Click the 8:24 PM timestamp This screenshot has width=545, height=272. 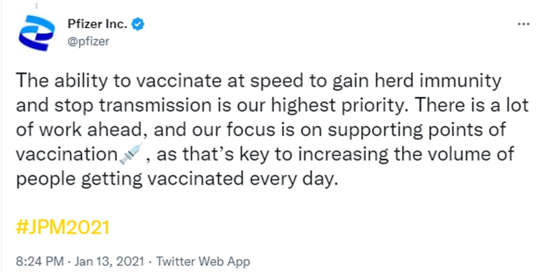pyautogui.click(x=40, y=260)
